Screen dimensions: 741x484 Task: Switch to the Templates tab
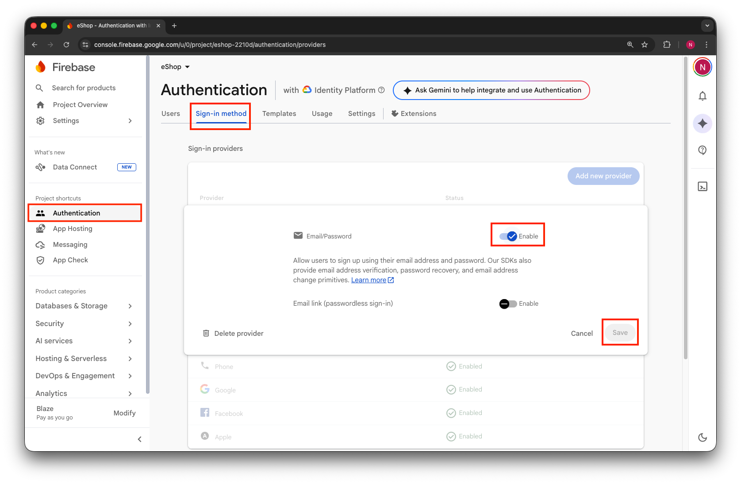click(x=279, y=114)
